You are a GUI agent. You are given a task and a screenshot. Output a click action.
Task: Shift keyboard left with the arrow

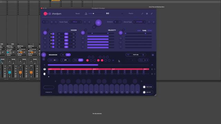point(55,81)
